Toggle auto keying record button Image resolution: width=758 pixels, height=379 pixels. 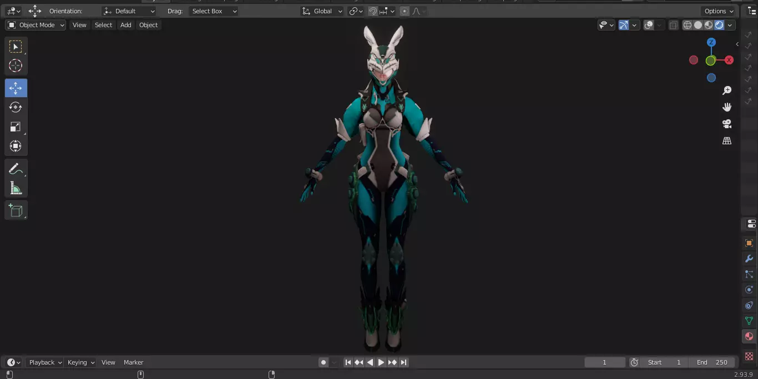click(x=324, y=362)
